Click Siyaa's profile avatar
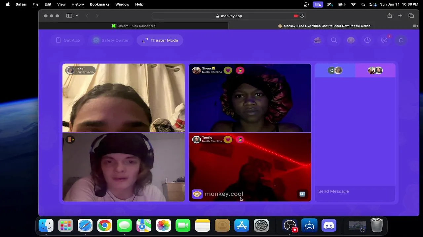The image size is (423, 237). [x=196, y=70]
